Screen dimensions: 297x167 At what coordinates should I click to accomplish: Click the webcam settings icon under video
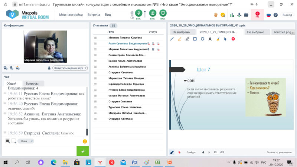point(6,68)
